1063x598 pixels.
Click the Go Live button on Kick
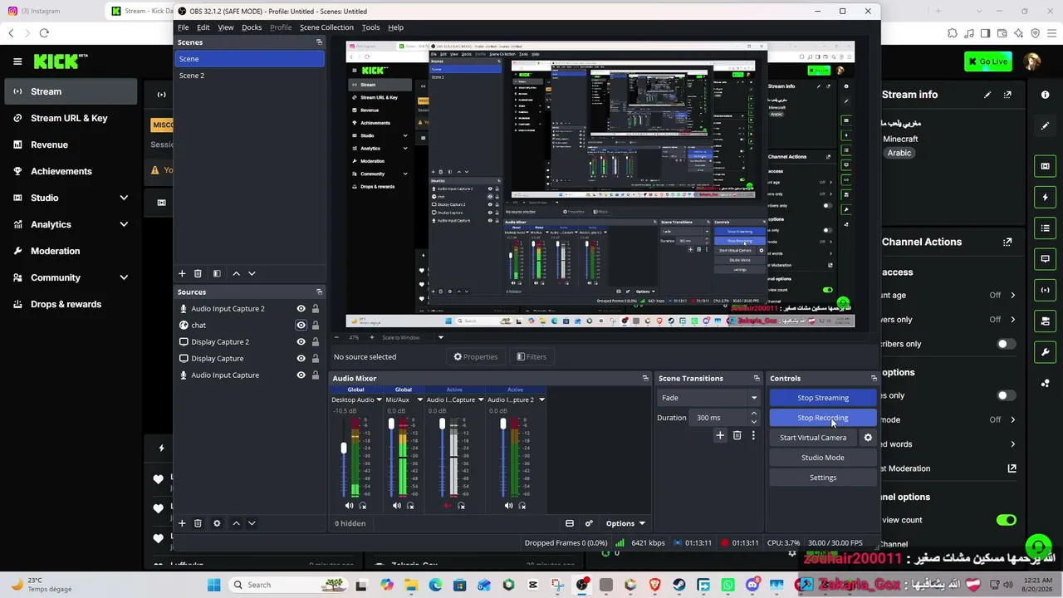(987, 61)
